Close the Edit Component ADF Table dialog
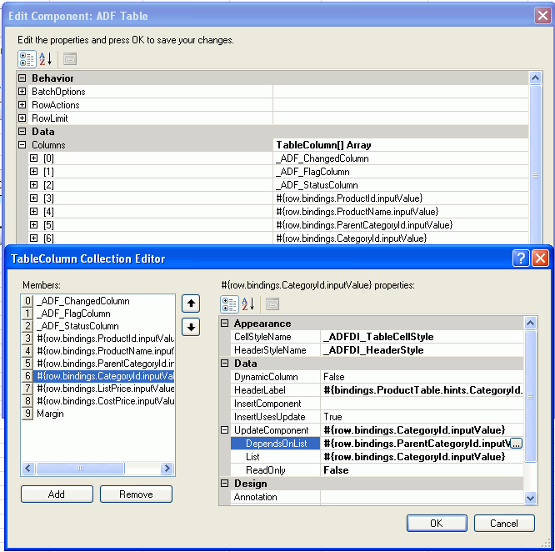Screen dimensions: 555x552 (x=542, y=16)
